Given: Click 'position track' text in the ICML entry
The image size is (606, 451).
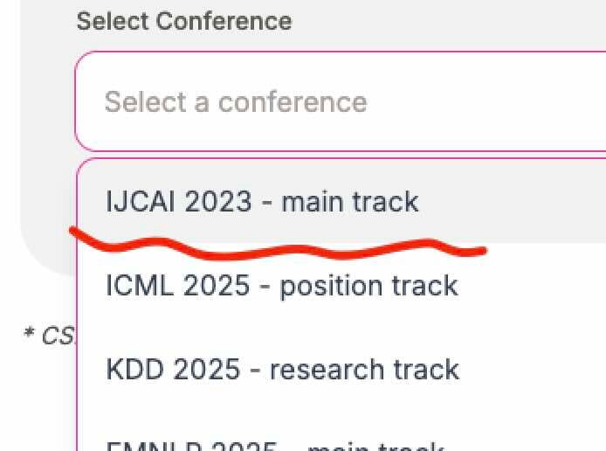Looking at the screenshot, I should 368,286.
